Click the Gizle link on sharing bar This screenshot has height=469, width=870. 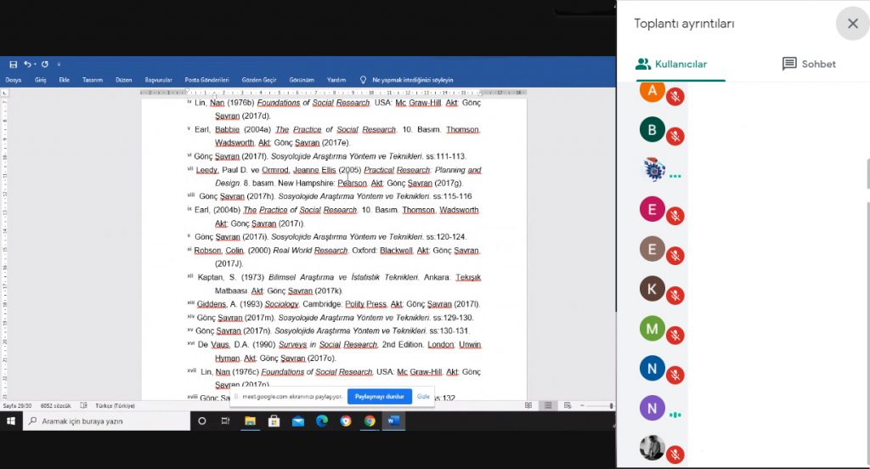[x=423, y=397]
